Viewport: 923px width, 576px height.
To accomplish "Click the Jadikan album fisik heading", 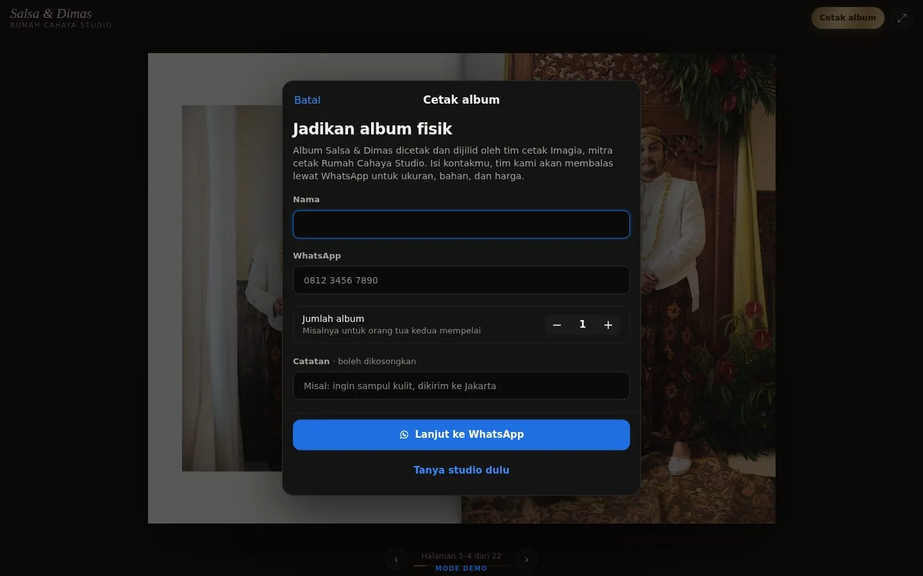I will pyautogui.click(x=372, y=129).
